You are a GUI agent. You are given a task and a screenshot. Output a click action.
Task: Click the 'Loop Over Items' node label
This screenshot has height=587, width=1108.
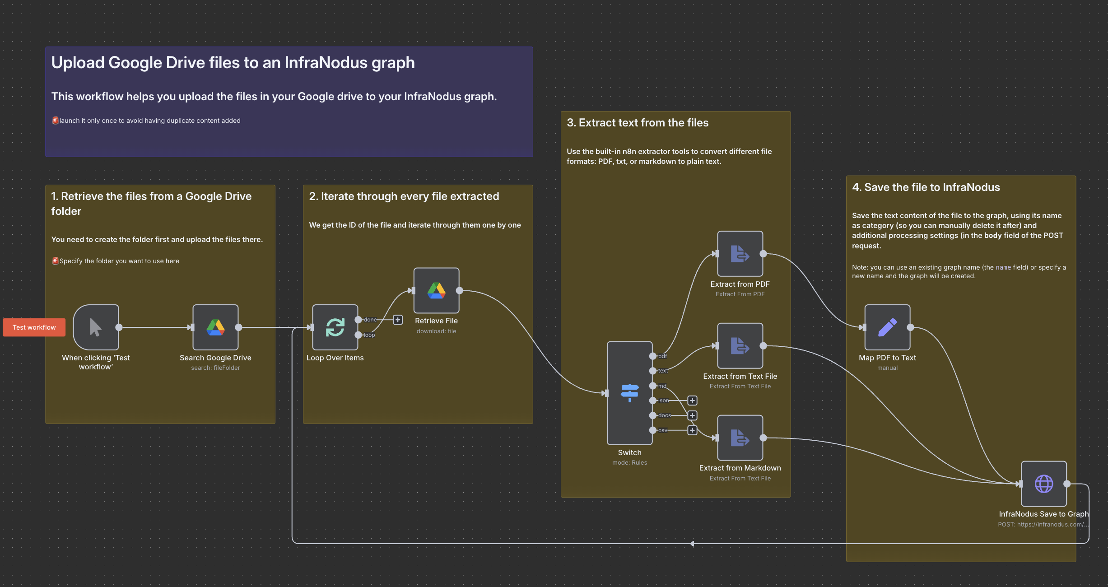pos(335,358)
